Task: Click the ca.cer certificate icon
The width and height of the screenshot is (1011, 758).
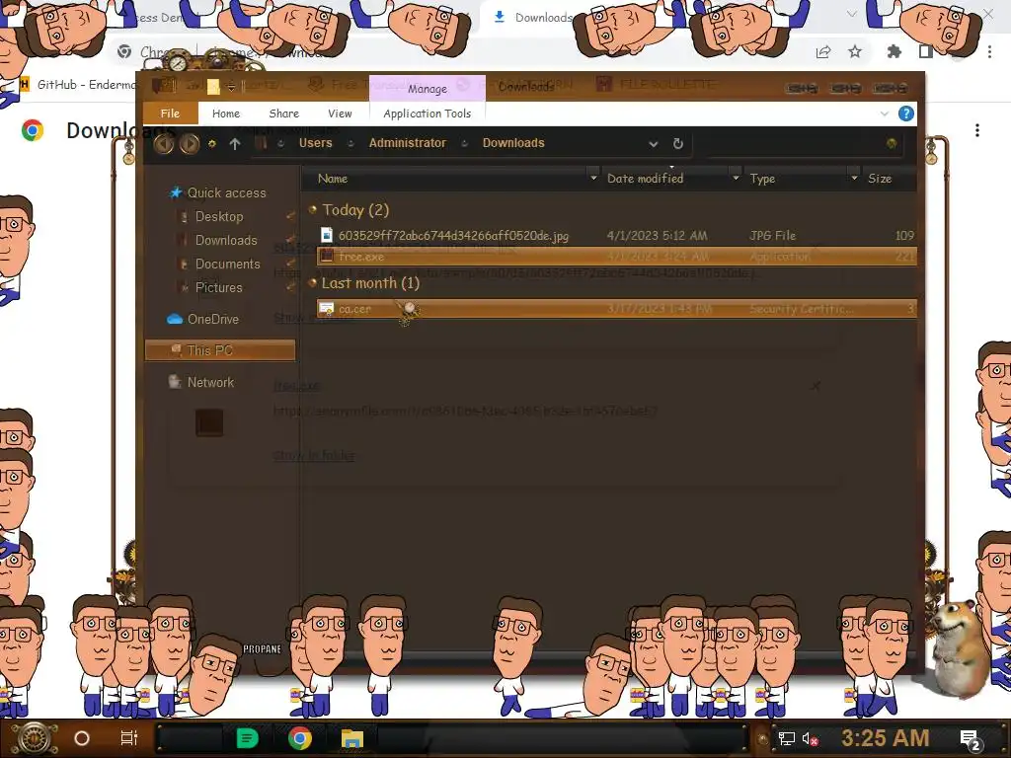Action: pos(327,309)
